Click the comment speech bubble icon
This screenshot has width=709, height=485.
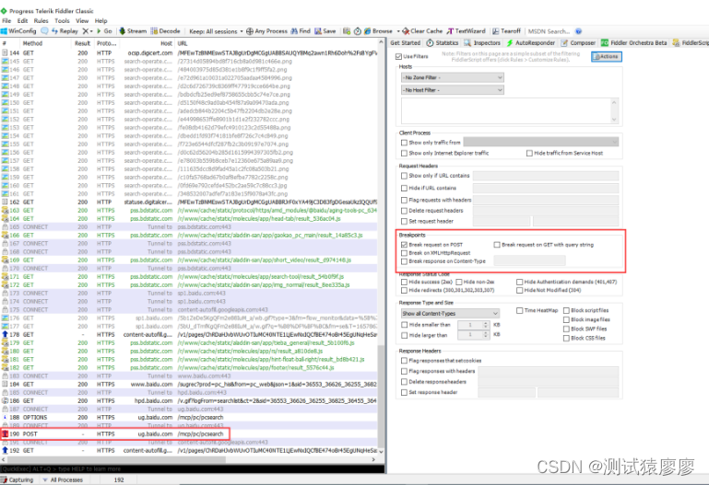(44, 31)
